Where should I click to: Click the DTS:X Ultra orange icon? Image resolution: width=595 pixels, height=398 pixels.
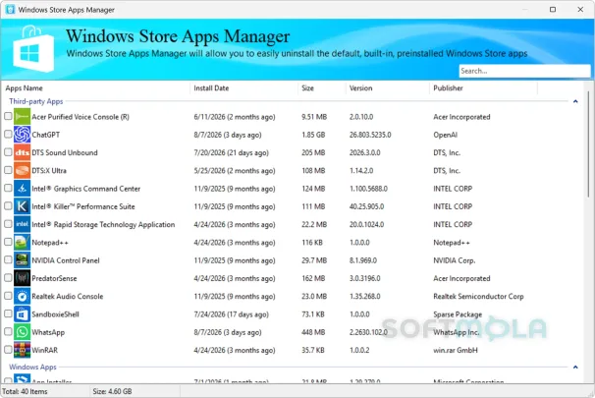pos(22,171)
